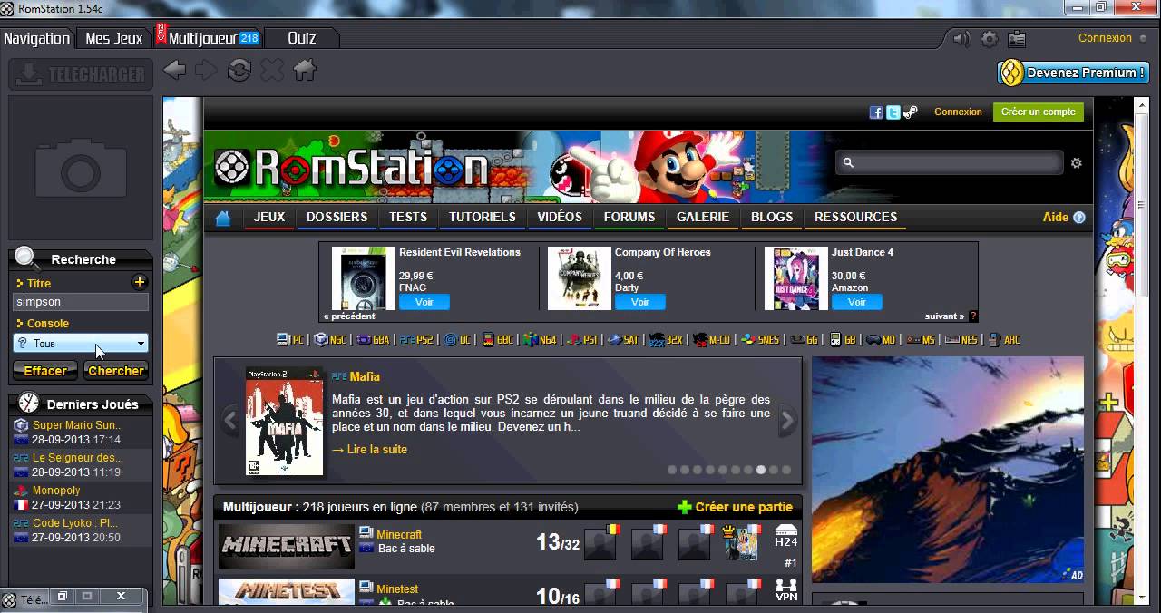Reload the page with refresh icon

[239, 70]
